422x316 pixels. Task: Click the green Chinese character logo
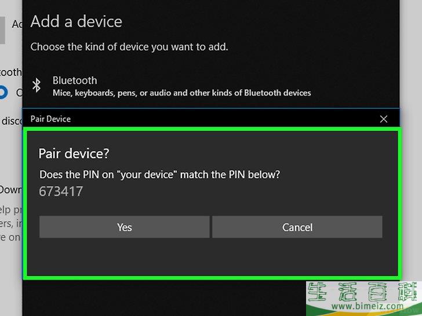pos(364,292)
